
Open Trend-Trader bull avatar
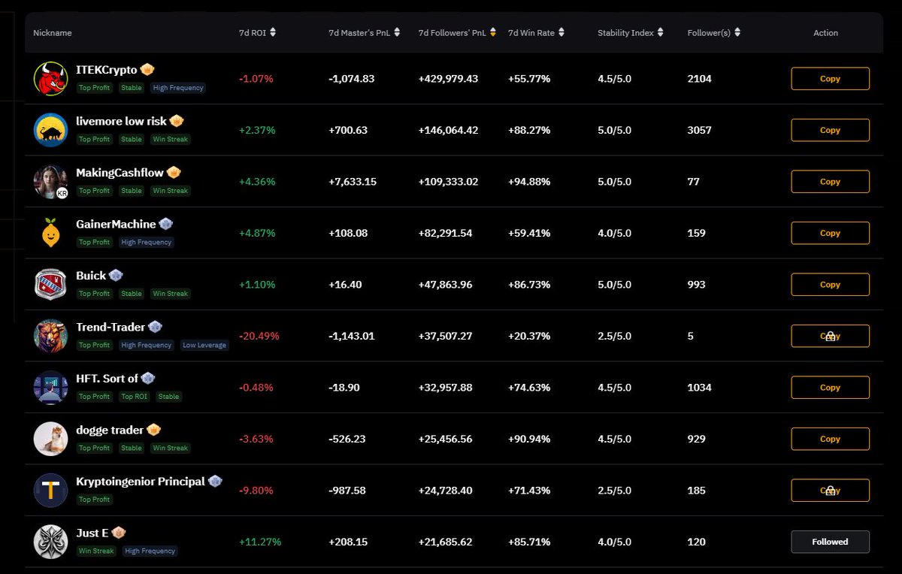[50, 336]
